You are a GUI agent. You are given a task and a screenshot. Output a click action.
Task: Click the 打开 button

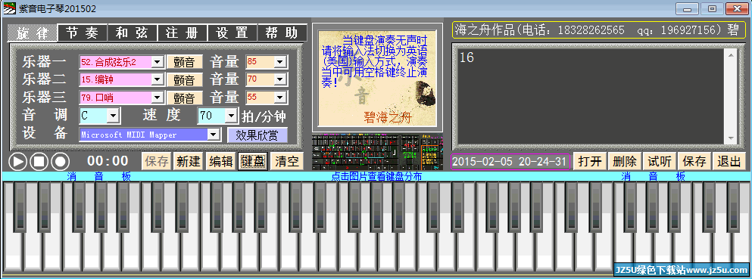tap(589, 161)
